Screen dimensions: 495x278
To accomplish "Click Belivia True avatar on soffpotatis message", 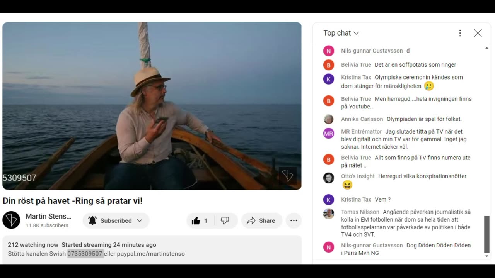I will [x=328, y=65].
